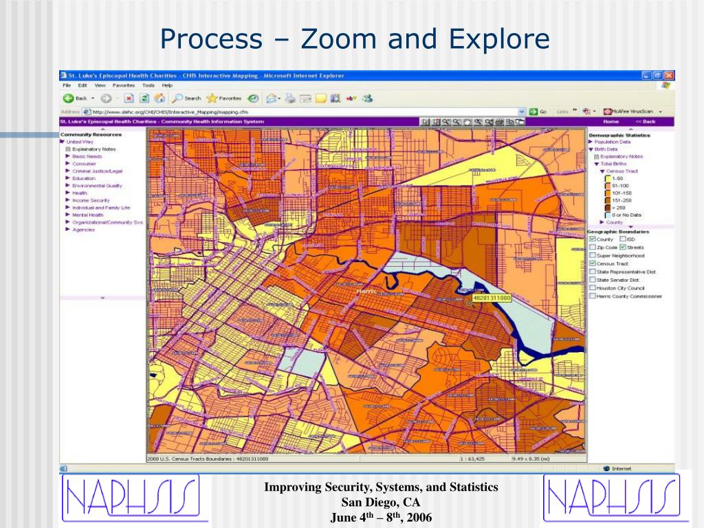Screen dimensions: 704x528
Task: Refresh the page using the green arrows icon
Action: [x=144, y=98]
